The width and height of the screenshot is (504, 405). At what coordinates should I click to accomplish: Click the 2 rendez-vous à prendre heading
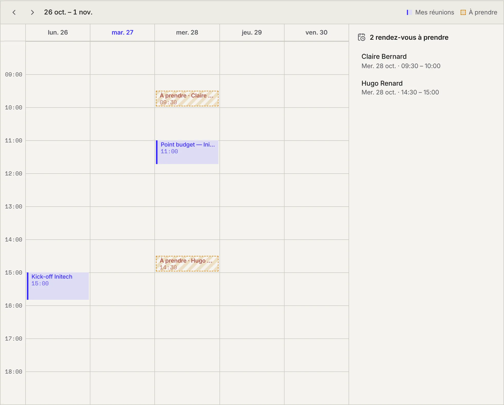409,37
